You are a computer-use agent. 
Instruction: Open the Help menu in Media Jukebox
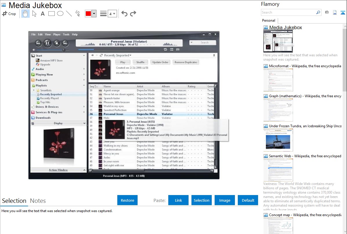click(75, 34)
